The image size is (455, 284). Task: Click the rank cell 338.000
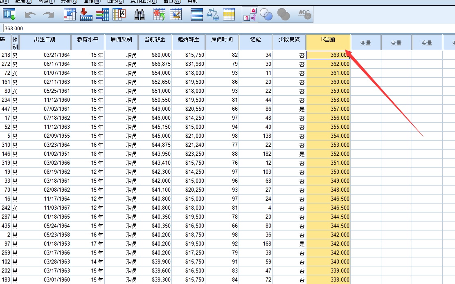point(328,280)
